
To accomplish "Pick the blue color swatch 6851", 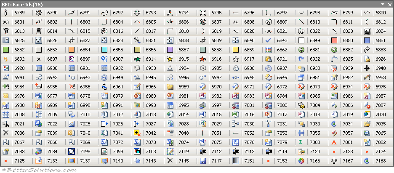I will point(367,40).
